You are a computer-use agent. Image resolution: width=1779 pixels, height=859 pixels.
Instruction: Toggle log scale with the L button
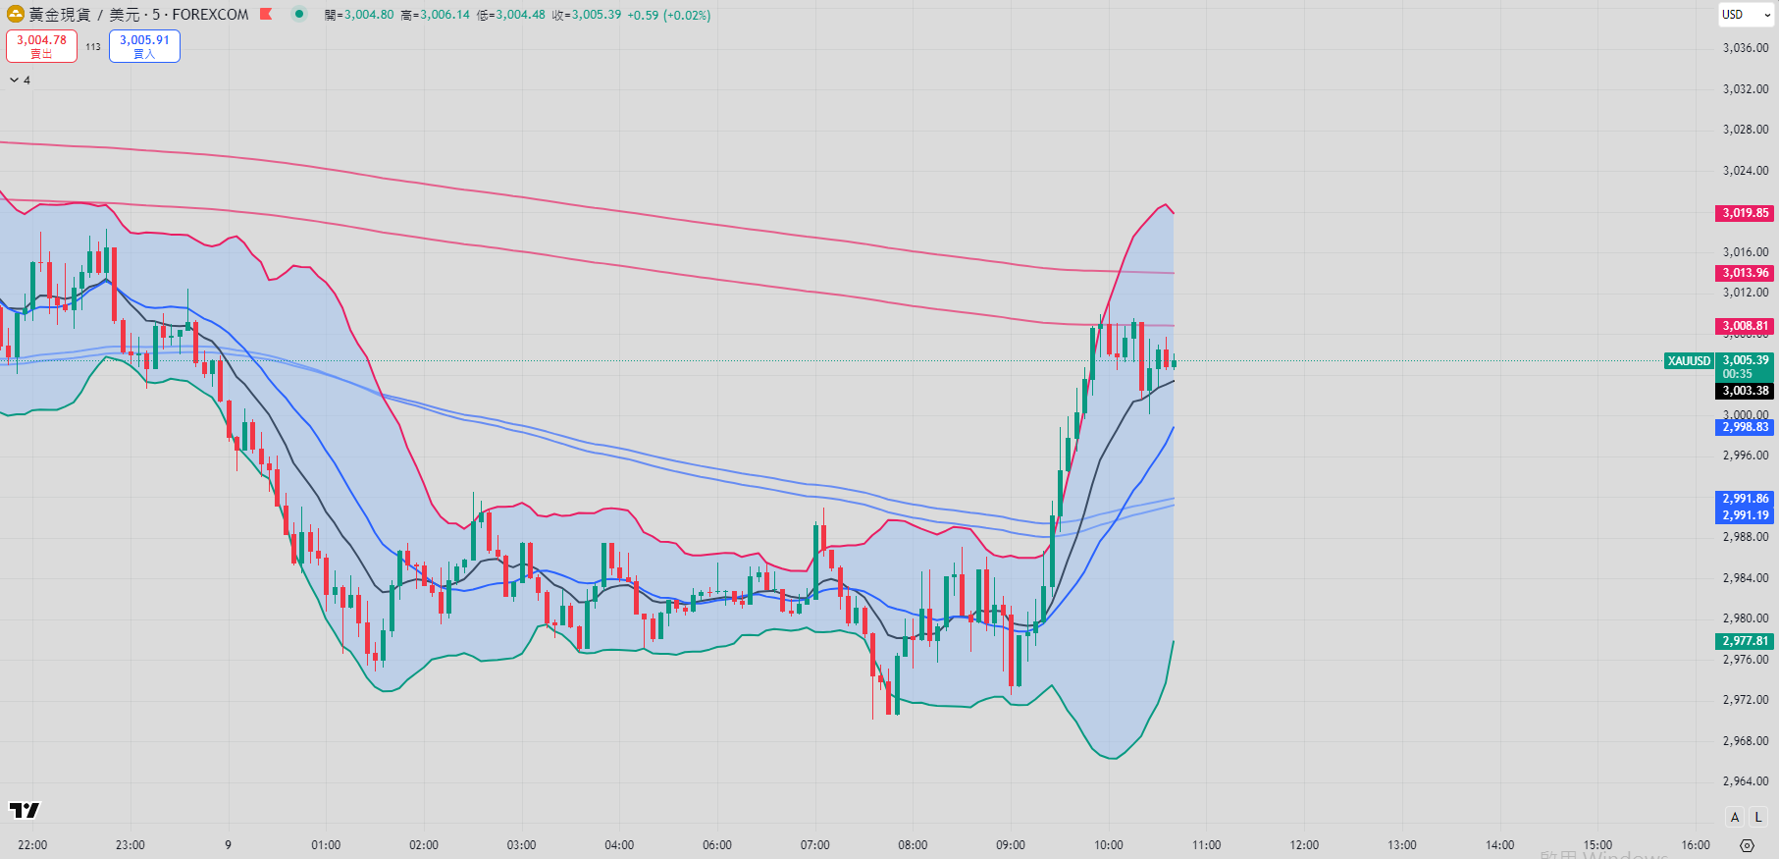pyautogui.click(x=1758, y=817)
